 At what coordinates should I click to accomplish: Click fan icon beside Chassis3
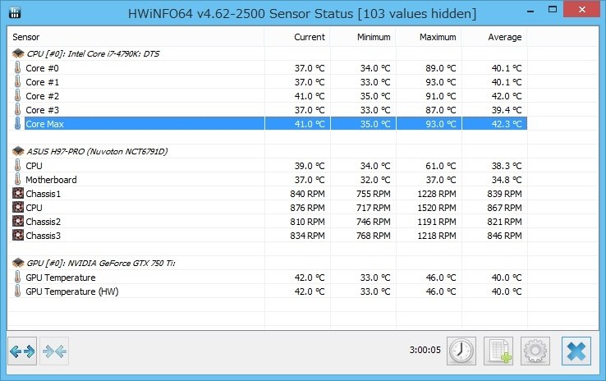tap(18, 235)
